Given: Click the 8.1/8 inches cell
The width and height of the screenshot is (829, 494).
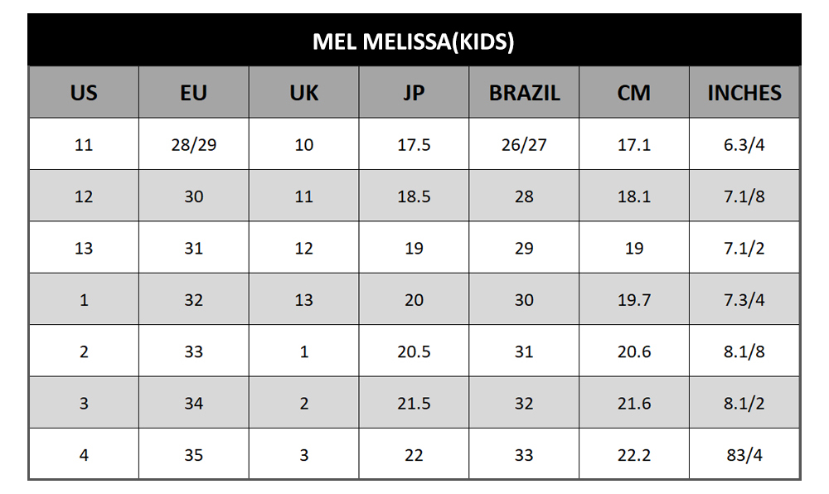Looking at the screenshot, I should point(744,351).
